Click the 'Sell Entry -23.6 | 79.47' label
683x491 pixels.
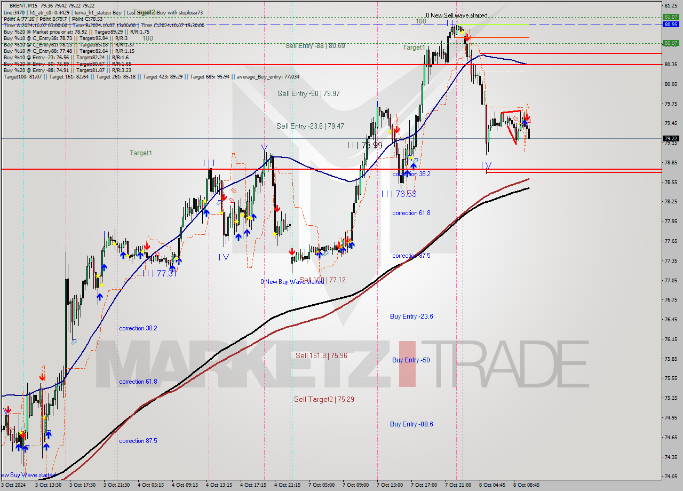point(310,126)
